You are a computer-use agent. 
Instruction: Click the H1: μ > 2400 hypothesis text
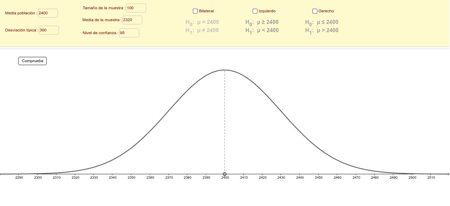322,30
